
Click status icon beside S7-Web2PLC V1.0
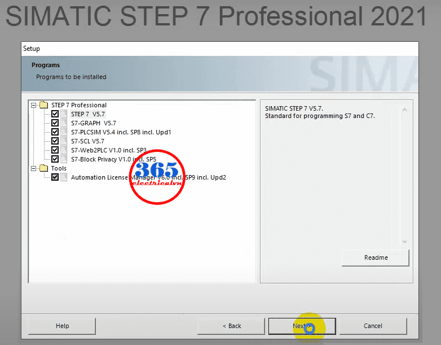(64, 150)
